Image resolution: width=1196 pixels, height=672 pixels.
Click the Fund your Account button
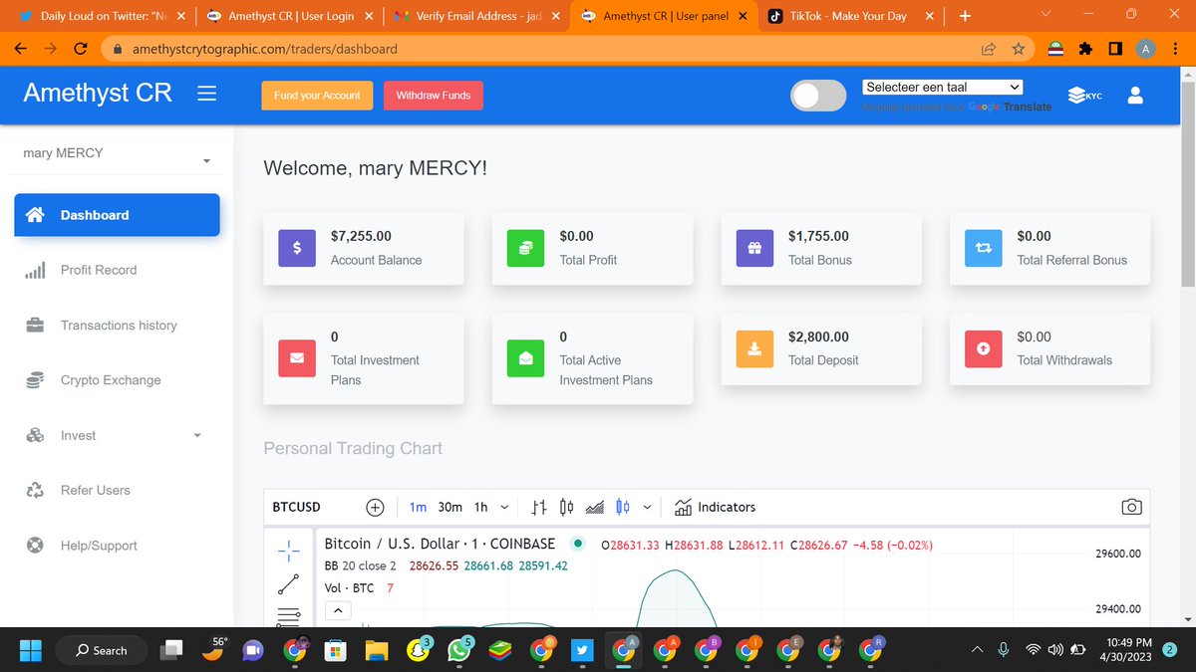317,96
